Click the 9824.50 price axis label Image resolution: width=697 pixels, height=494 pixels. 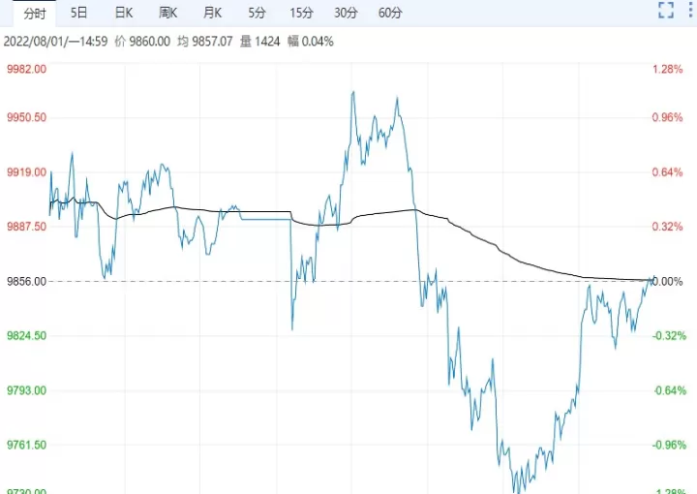27,336
